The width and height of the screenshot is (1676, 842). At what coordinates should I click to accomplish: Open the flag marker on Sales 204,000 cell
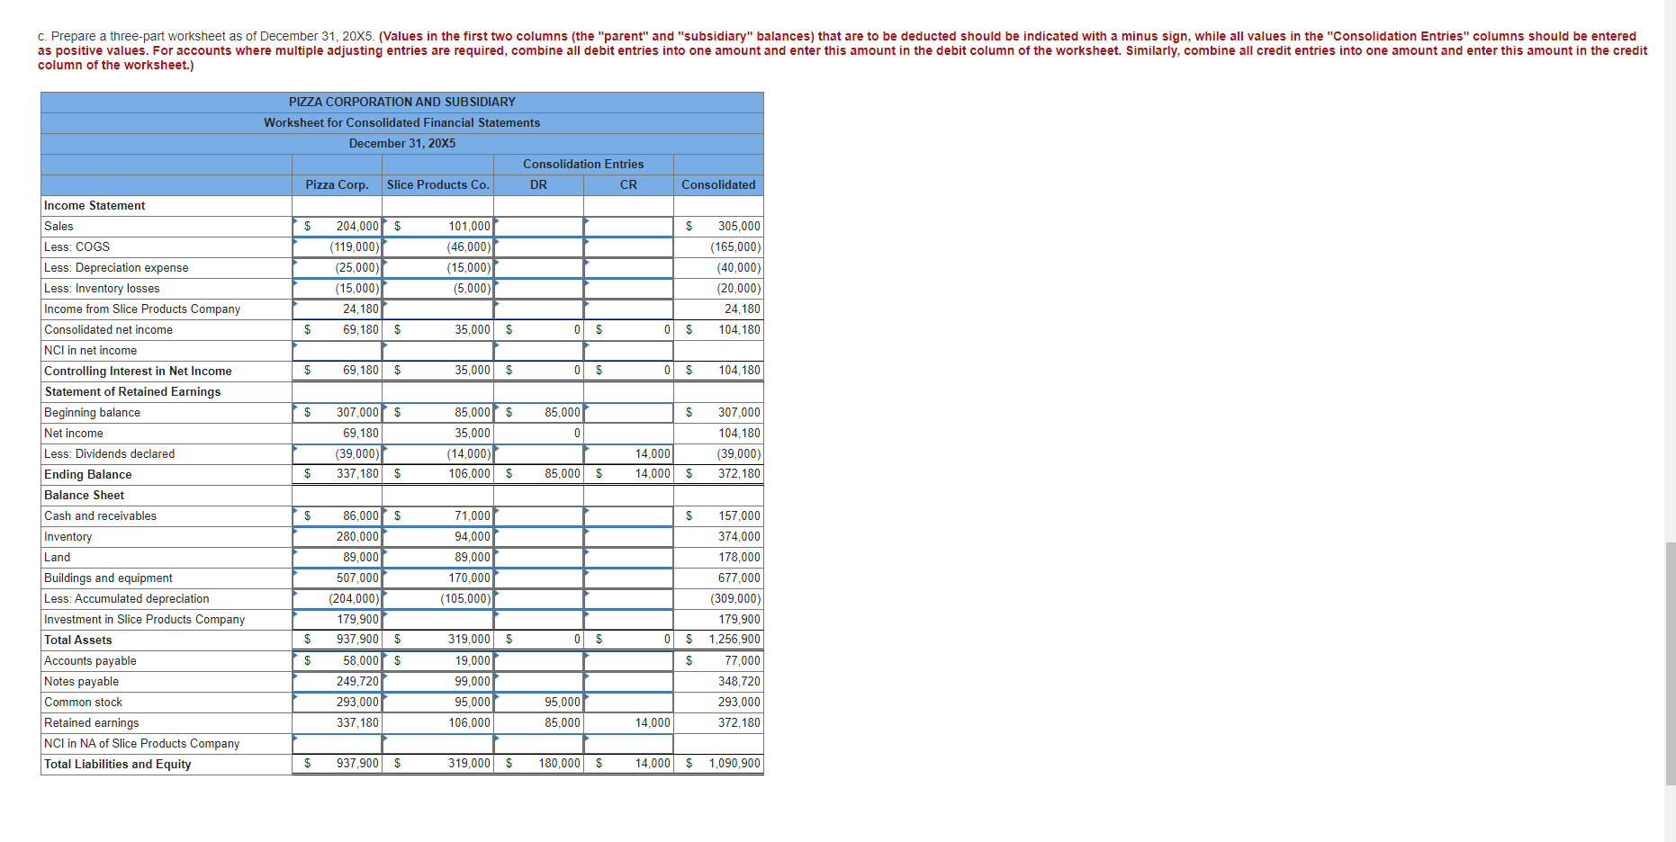click(x=296, y=221)
